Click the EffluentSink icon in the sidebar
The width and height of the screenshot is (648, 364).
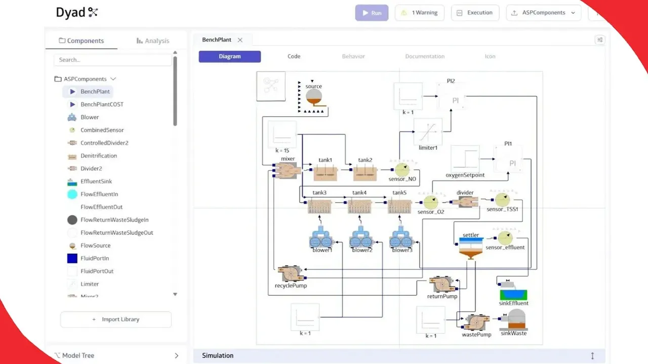71,181
